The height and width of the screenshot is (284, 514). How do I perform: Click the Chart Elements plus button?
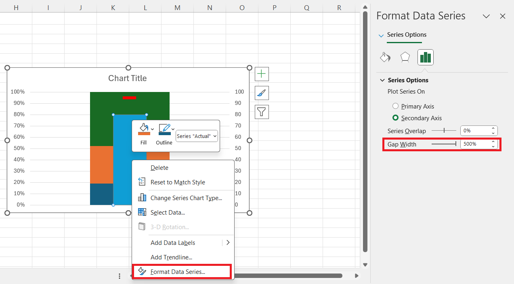(x=262, y=74)
